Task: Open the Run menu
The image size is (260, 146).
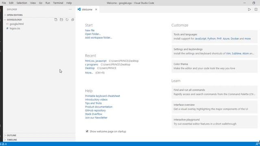Action: [48, 3]
